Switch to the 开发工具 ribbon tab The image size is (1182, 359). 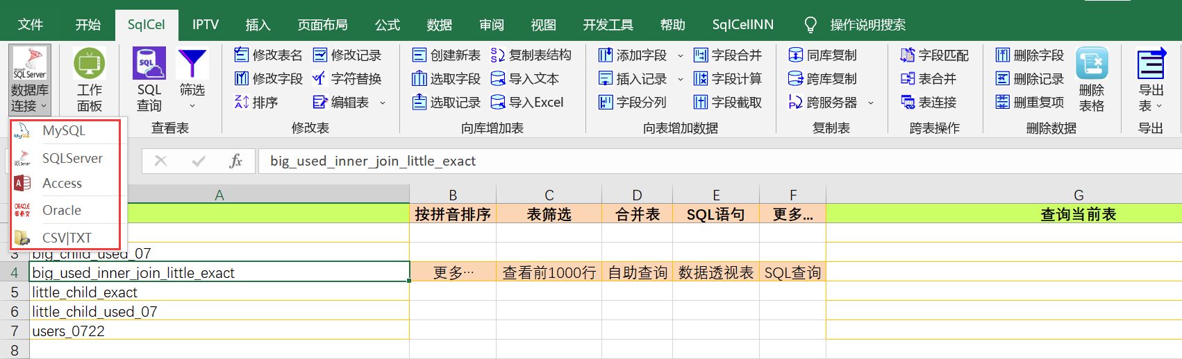pyautogui.click(x=608, y=25)
